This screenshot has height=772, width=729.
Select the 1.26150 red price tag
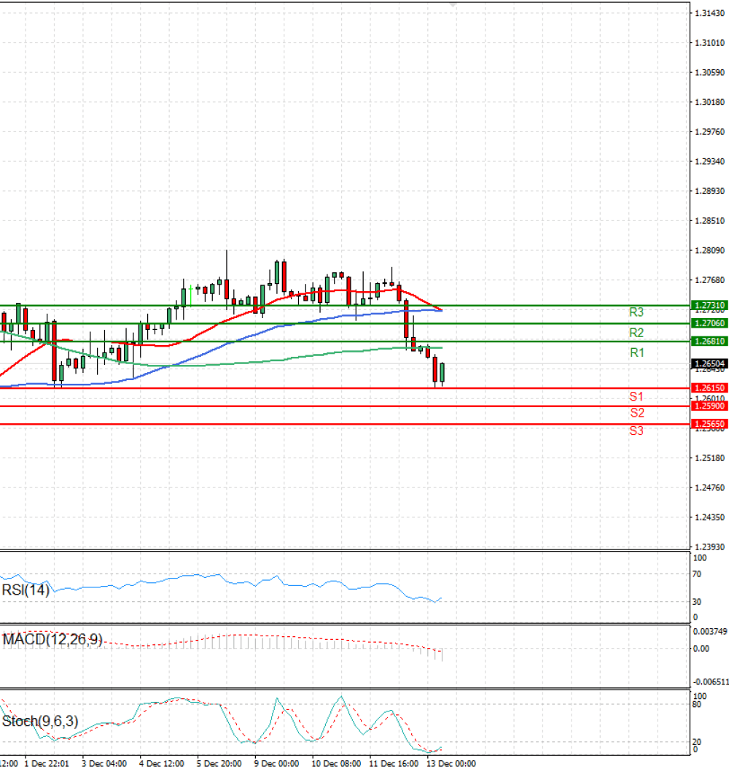tap(709, 388)
